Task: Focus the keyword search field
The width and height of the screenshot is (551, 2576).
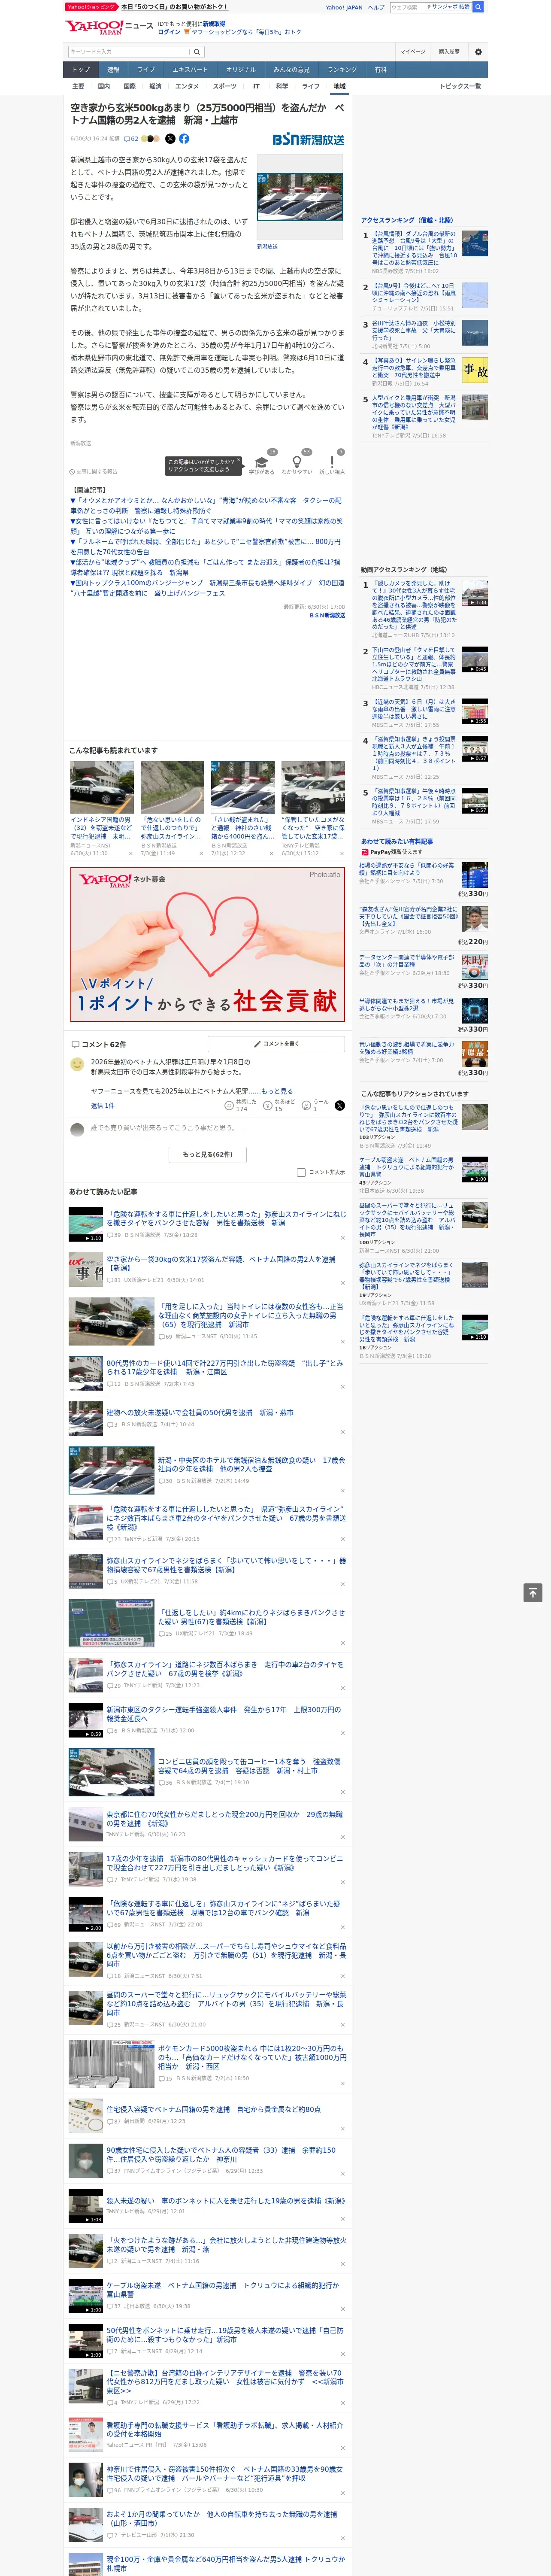Action: 129,52
